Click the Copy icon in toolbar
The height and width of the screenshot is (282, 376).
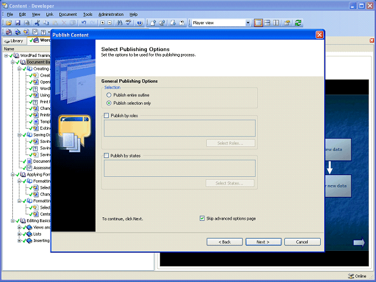pos(46,23)
